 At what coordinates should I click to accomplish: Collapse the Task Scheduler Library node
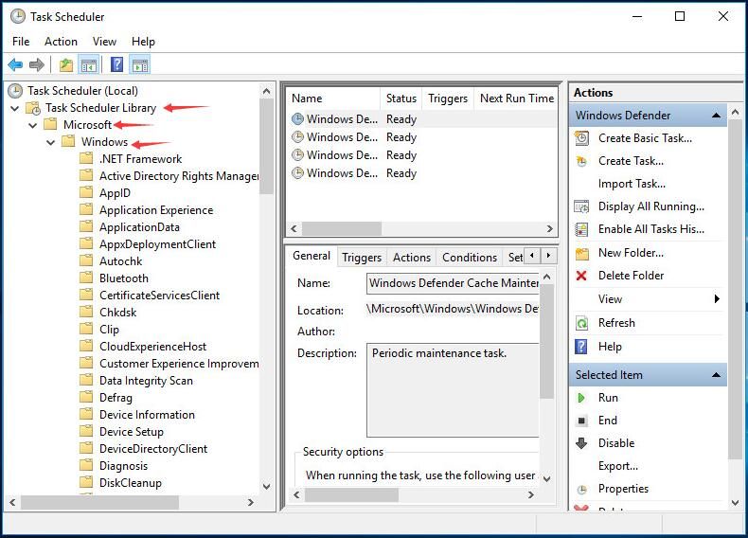click(x=15, y=108)
